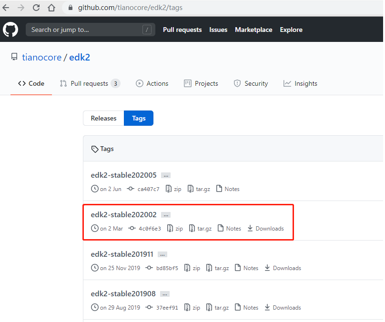Viewport: 385px width, 322px height.
Task: Select the Releases toggle button
Action: [x=103, y=118]
